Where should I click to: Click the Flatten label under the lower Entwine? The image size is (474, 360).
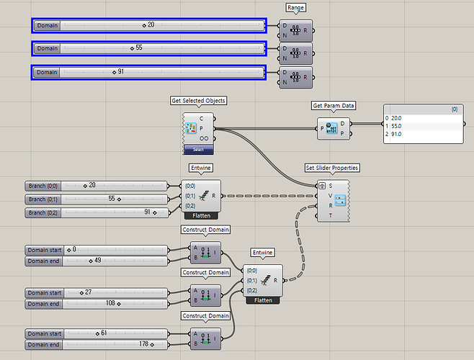coord(263,300)
